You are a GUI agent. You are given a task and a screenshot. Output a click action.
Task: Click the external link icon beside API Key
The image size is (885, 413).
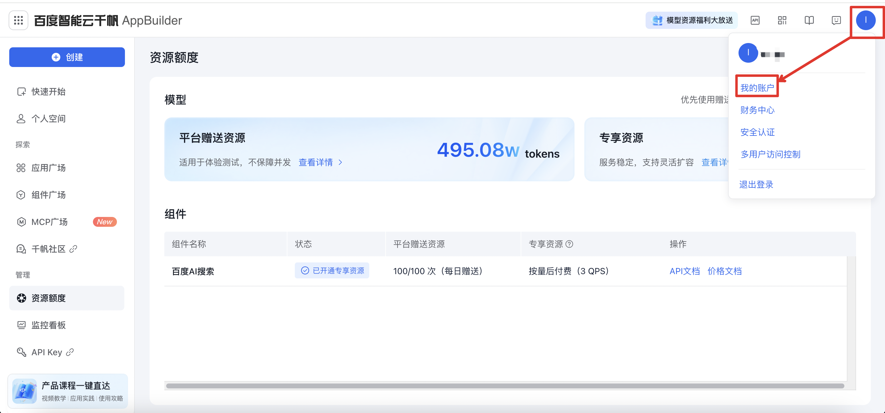click(x=70, y=352)
